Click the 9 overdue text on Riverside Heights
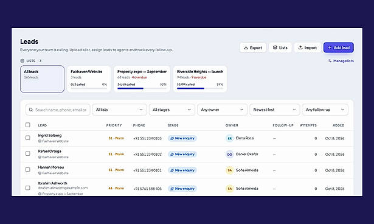This screenshot has width=374, height=224. [x=199, y=77]
